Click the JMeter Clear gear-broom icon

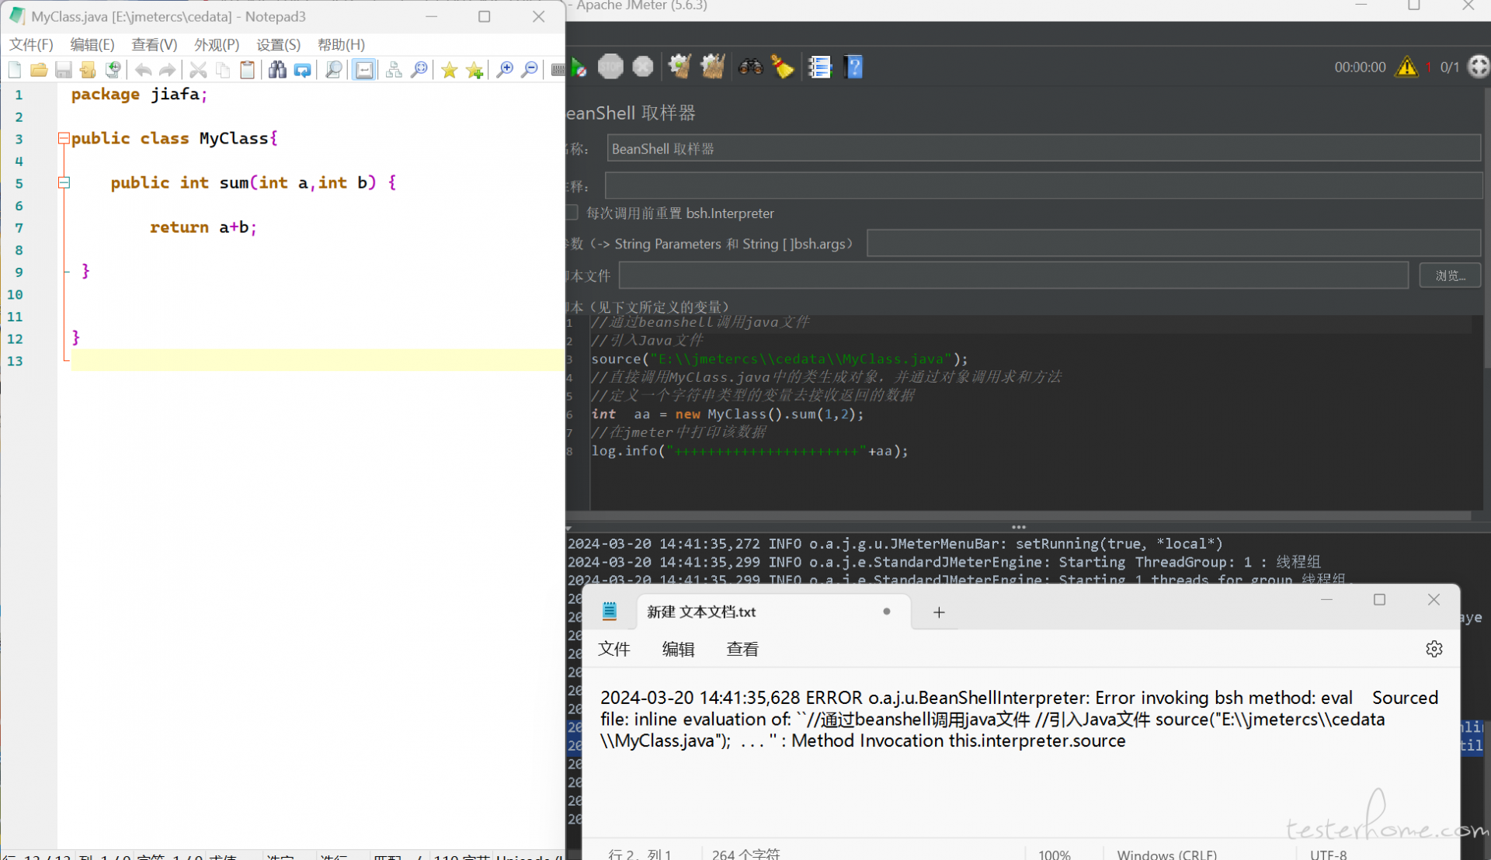[x=680, y=67]
